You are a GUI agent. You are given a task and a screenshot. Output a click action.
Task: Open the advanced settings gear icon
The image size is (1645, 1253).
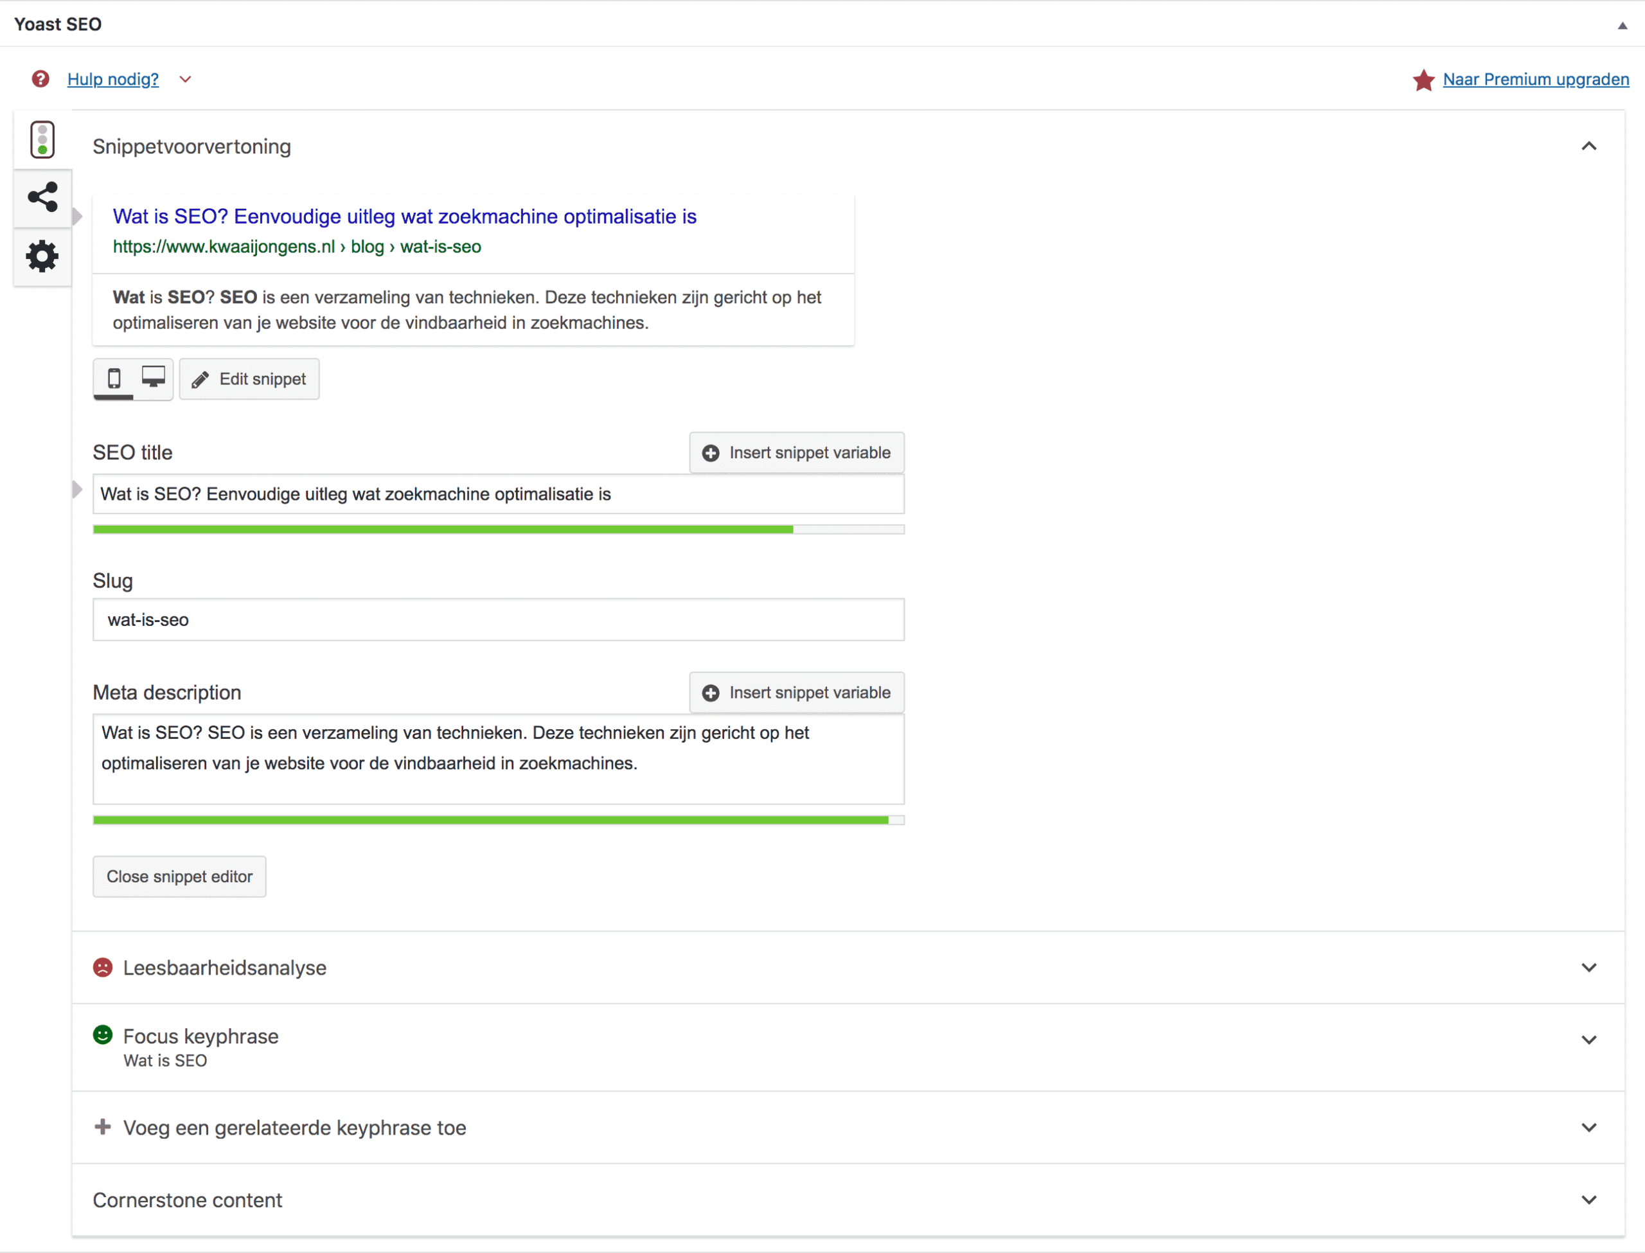(42, 256)
